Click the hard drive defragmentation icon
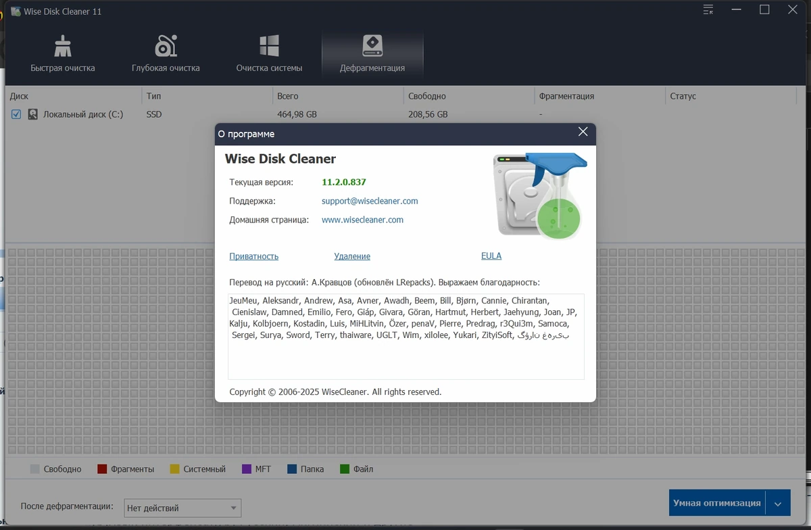The image size is (811, 530). tap(372, 46)
